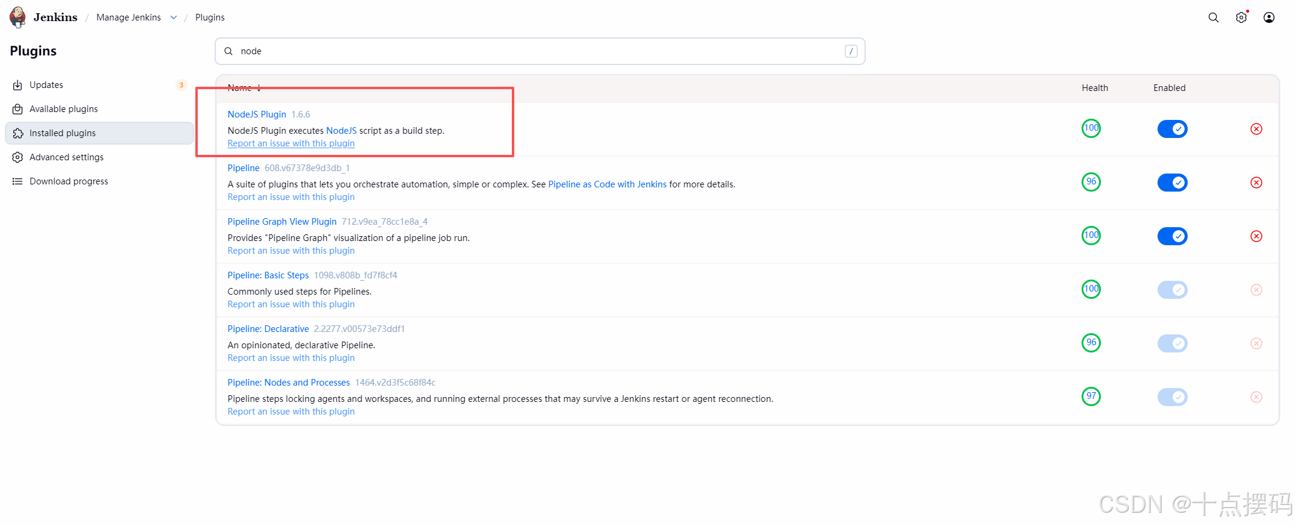The height and width of the screenshot is (526, 1295).
Task: Click version text 712.v9ea_78cc1e8a_4
Action: (385, 222)
